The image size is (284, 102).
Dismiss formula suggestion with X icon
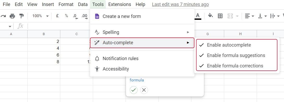(x=144, y=90)
